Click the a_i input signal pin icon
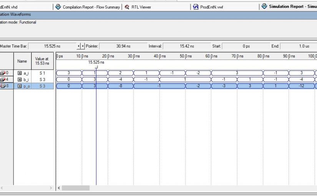This screenshot has height=196, width=317. coord(3,73)
